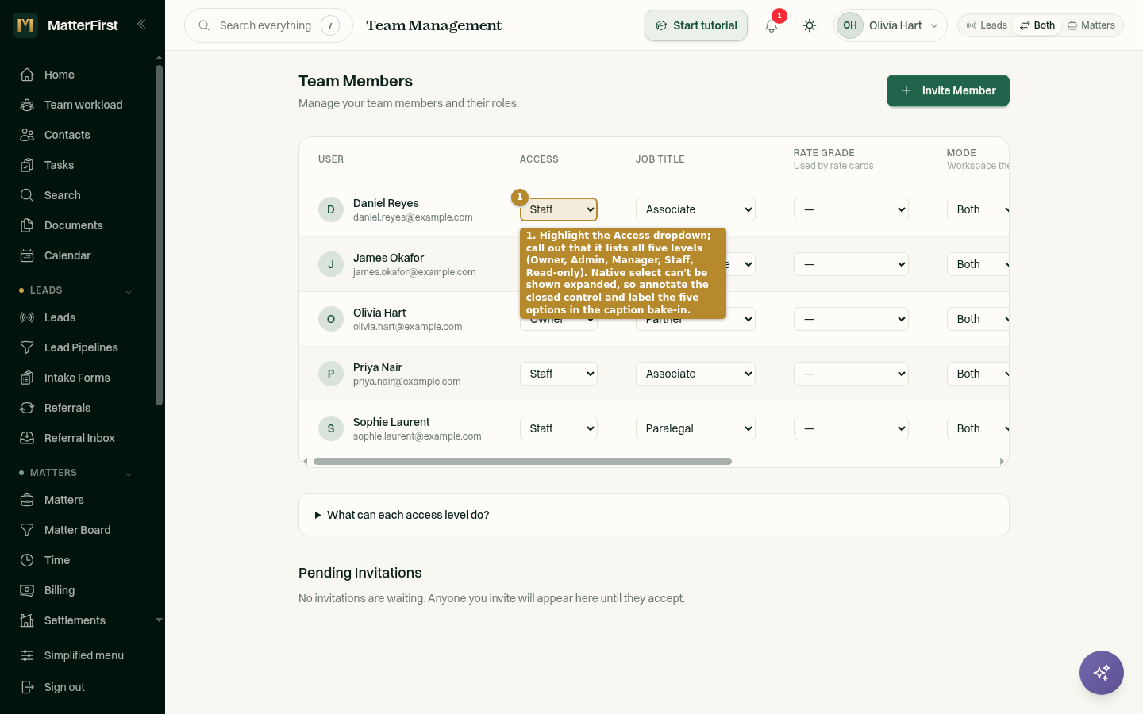Open Referral Inbox in the sidebar

click(76, 438)
